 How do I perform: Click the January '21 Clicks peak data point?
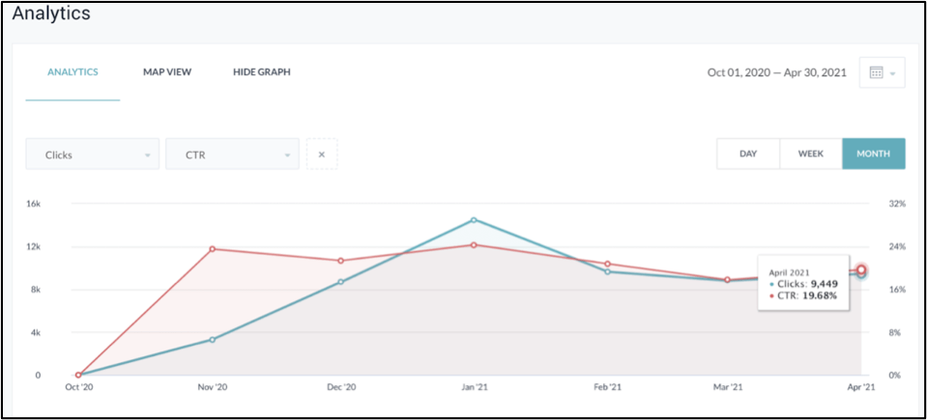(474, 220)
